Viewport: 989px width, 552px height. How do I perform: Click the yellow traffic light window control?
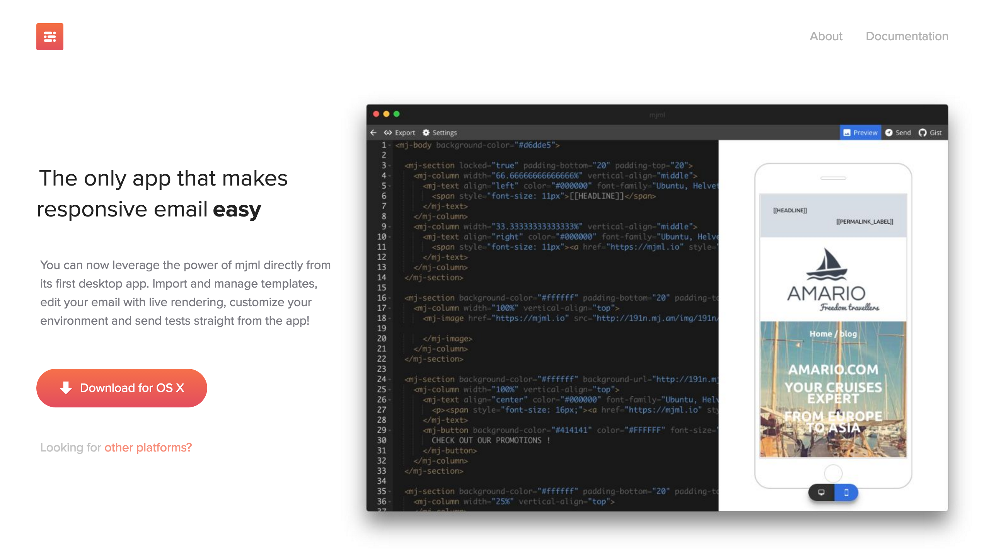click(385, 114)
